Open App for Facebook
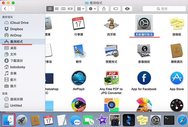The width and height of the screenshot is (188, 127). click(x=144, y=78)
